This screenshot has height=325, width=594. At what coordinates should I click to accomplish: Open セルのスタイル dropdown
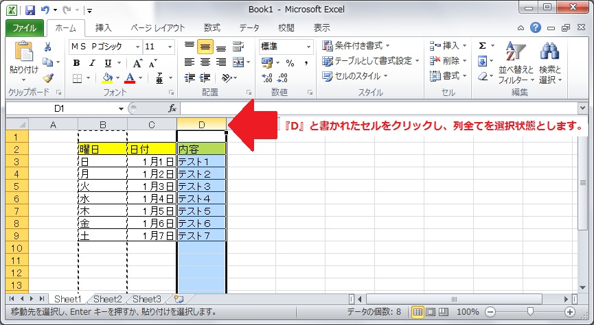point(355,76)
